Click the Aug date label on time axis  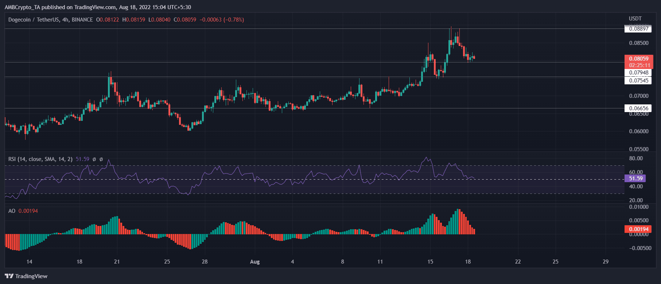tap(255, 262)
